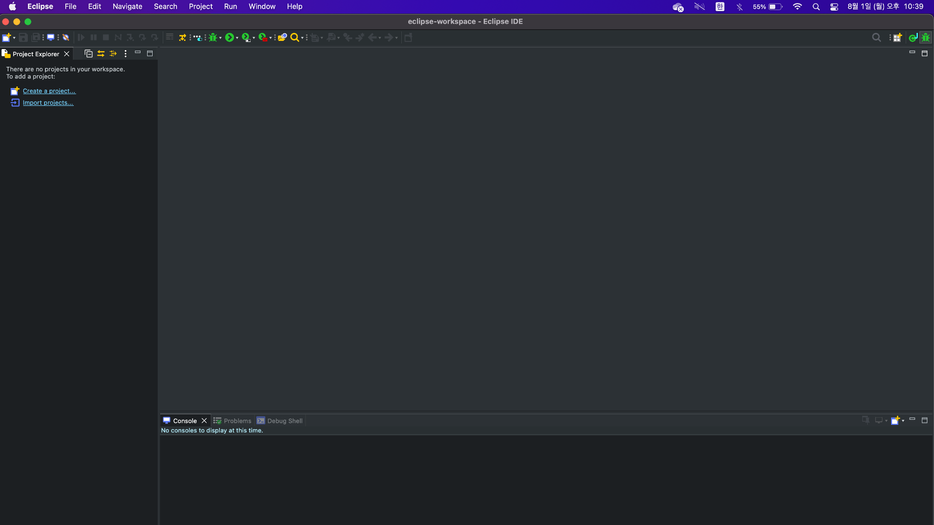Click the Forward navigation arrow
Viewport: 934px width, 525px height.
pyautogui.click(x=389, y=37)
